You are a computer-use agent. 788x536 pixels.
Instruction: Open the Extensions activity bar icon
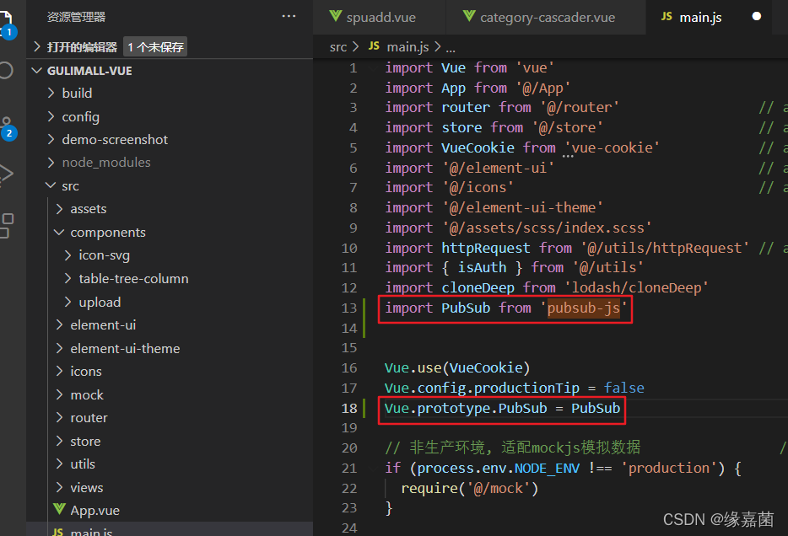[7, 225]
